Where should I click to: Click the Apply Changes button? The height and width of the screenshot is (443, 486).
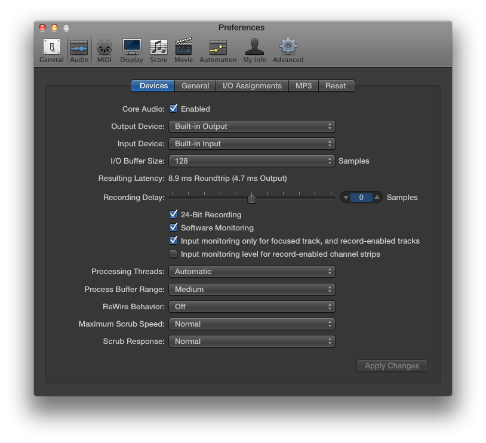pos(392,366)
